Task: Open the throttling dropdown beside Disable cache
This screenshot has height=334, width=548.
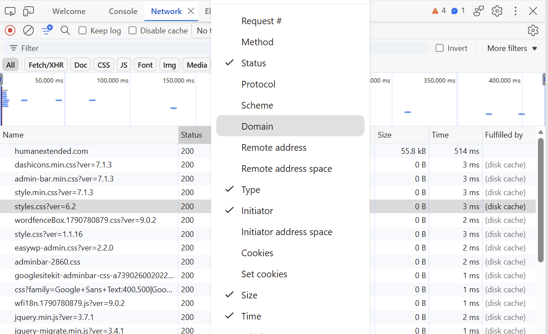Action: point(202,30)
